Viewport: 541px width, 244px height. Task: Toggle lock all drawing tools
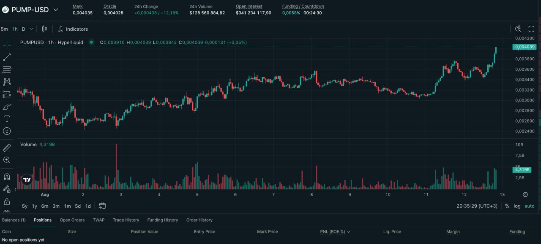[7, 201]
